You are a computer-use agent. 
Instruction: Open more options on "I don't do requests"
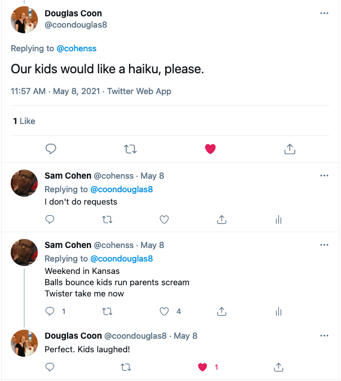[324, 176]
